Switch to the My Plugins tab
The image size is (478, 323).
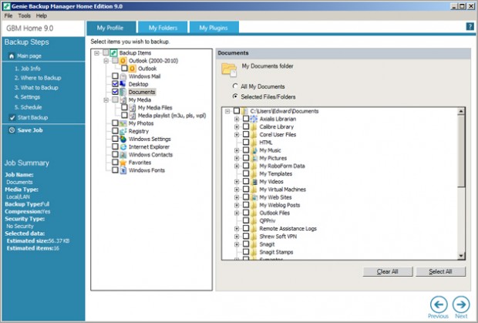(x=214, y=28)
